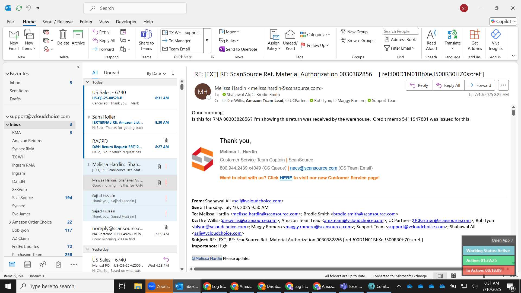The width and height of the screenshot is (521, 293).
Task: Click nacs@scansource.com email link
Action: [x=313, y=168]
